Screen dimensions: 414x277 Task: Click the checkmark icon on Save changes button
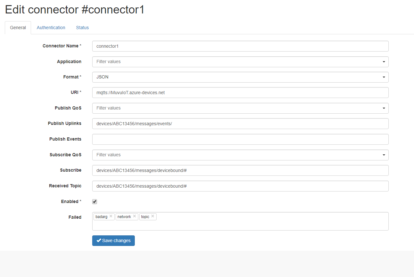98,240
